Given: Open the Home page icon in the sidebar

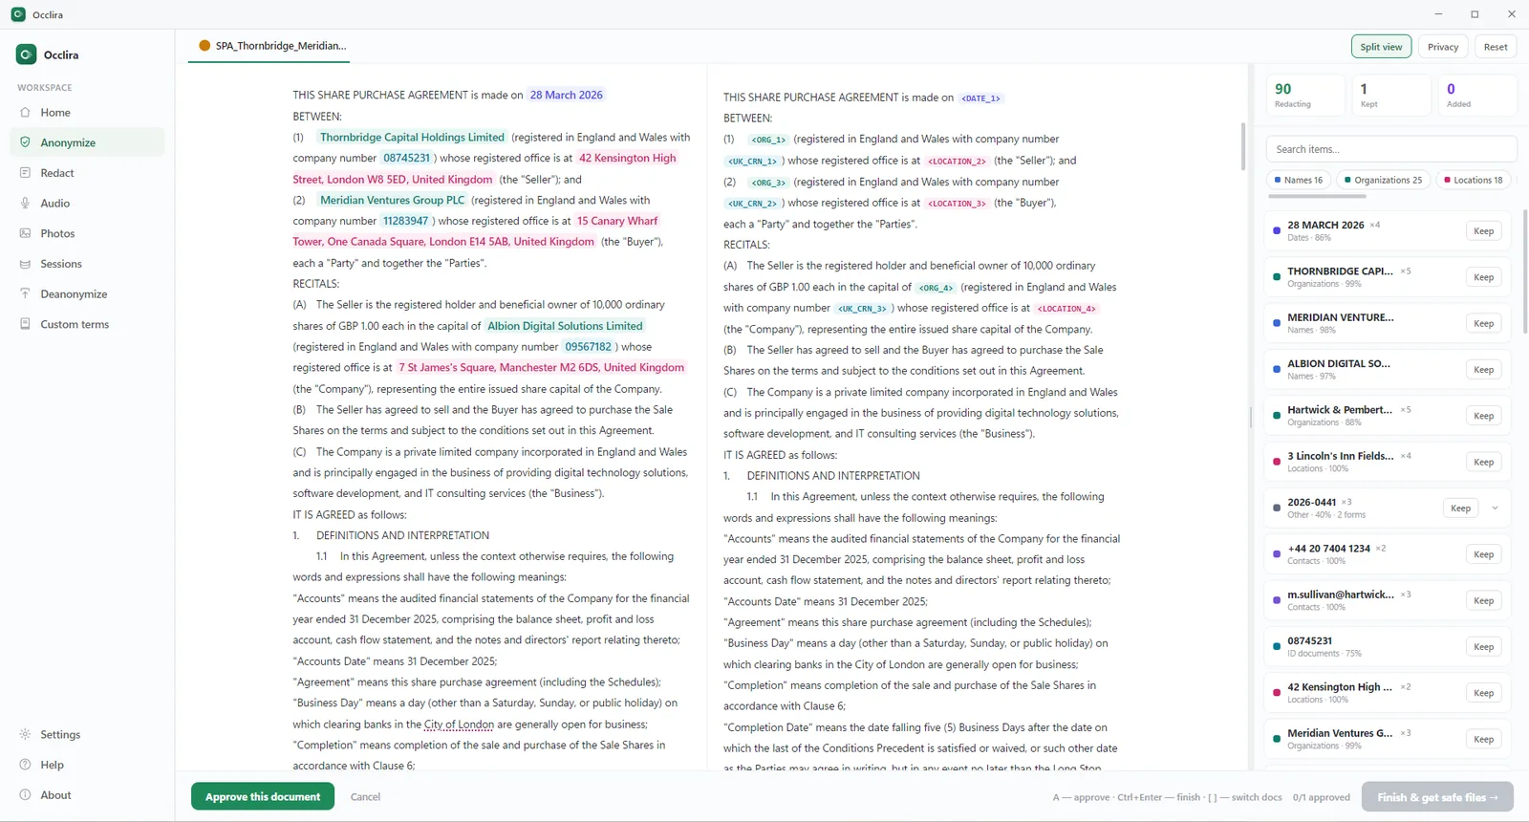Looking at the screenshot, I should [x=25, y=113].
